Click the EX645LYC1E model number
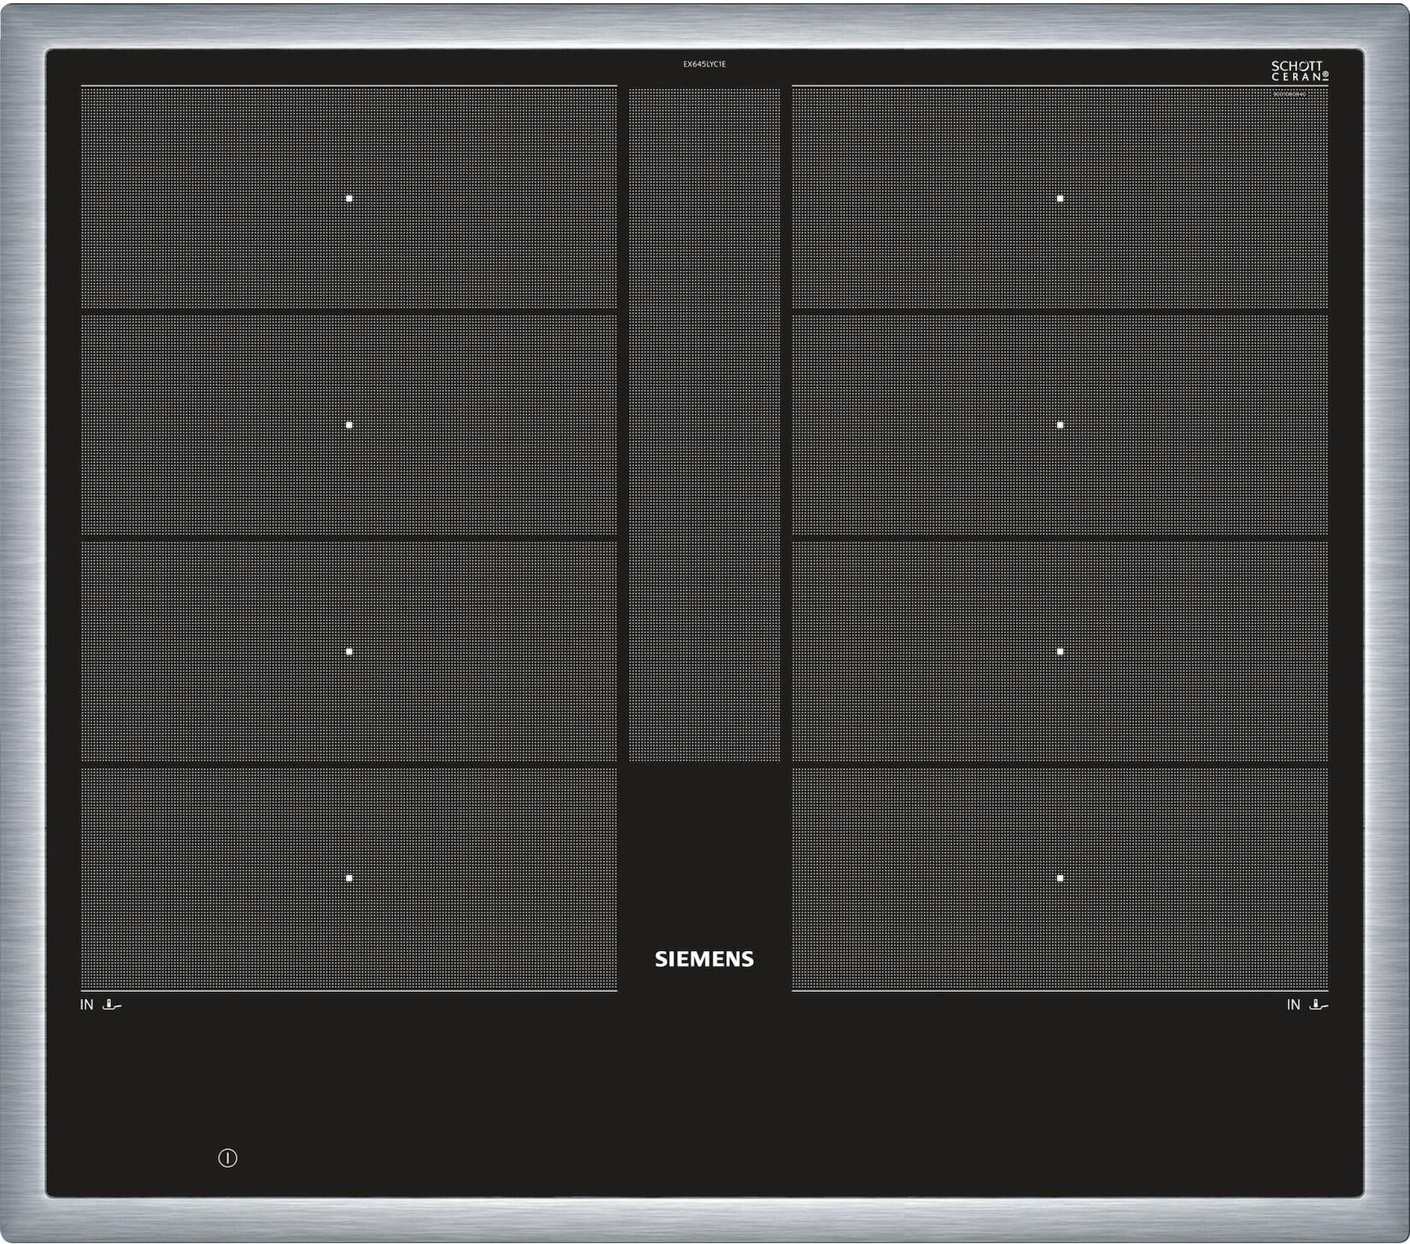The width and height of the screenshot is (1410, 1244). tap(704, 64)
